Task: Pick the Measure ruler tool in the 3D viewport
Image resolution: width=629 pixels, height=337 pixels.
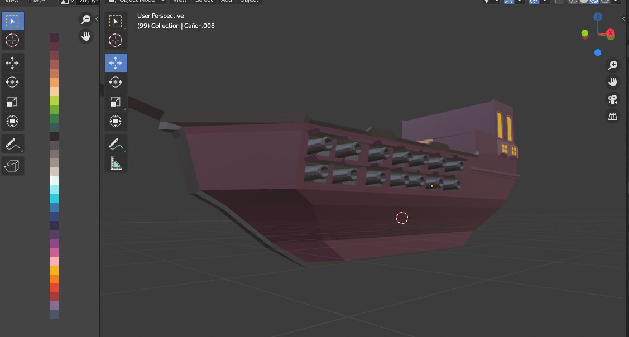Action: tap(116, 163)
